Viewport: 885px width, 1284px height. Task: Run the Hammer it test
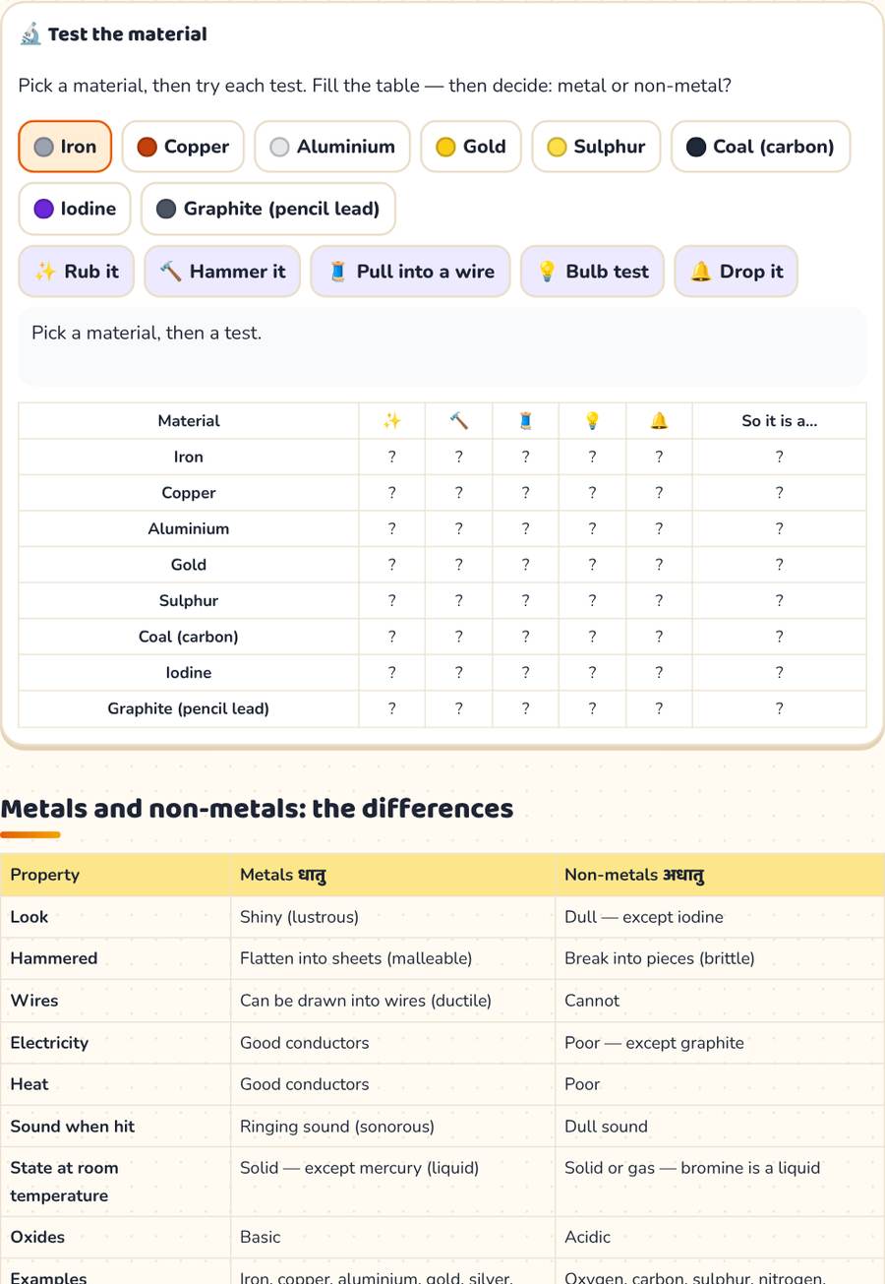coord(222,272)
